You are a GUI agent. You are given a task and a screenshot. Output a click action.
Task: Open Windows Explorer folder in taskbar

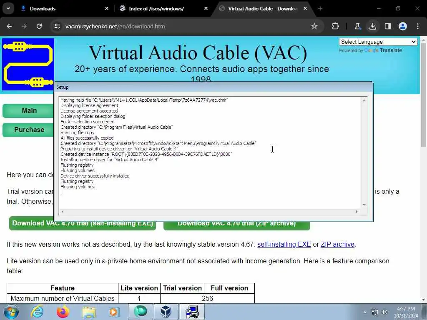89,312
